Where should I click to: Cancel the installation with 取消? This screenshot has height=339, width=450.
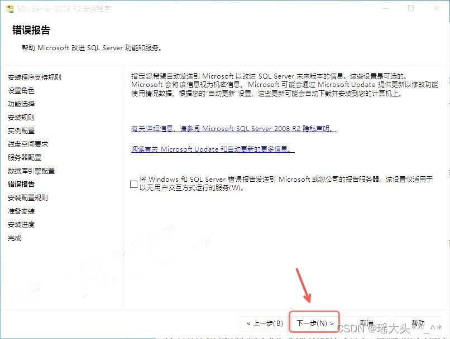(366, 323)
